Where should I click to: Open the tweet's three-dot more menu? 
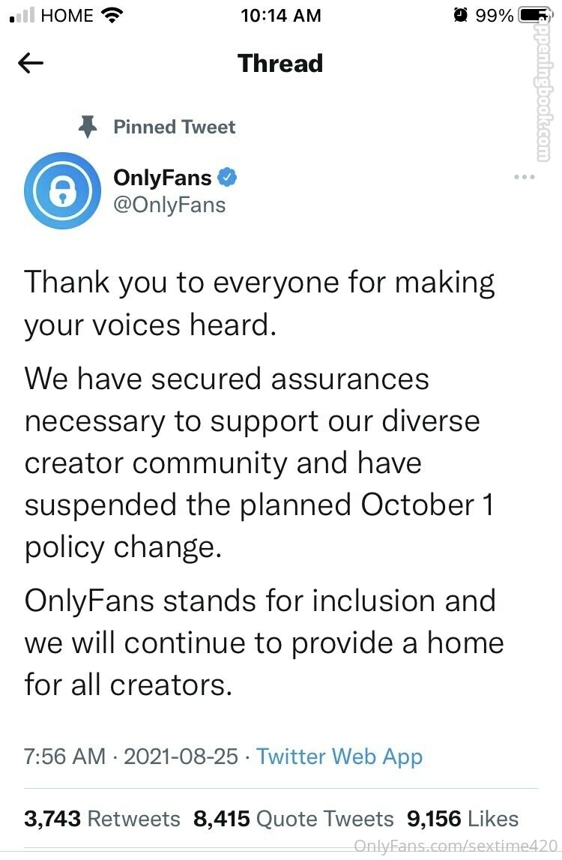tap(524, 178)
